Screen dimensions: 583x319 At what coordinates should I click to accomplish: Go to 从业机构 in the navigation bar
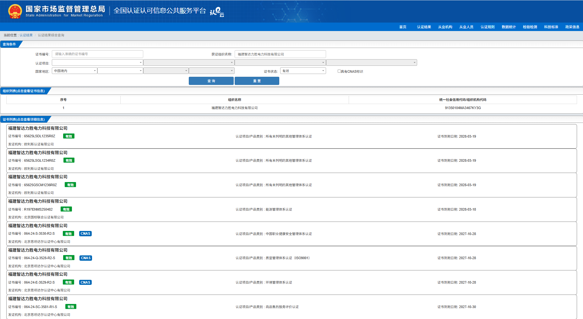click(445, 27)
